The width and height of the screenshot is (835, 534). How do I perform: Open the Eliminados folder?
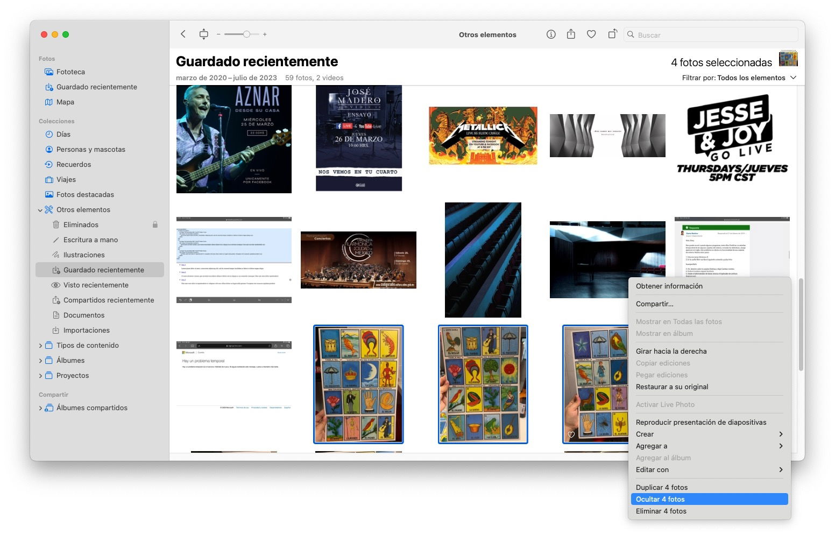(x=81, y=224)
